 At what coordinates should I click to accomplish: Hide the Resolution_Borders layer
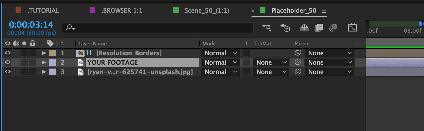(8, 53)
